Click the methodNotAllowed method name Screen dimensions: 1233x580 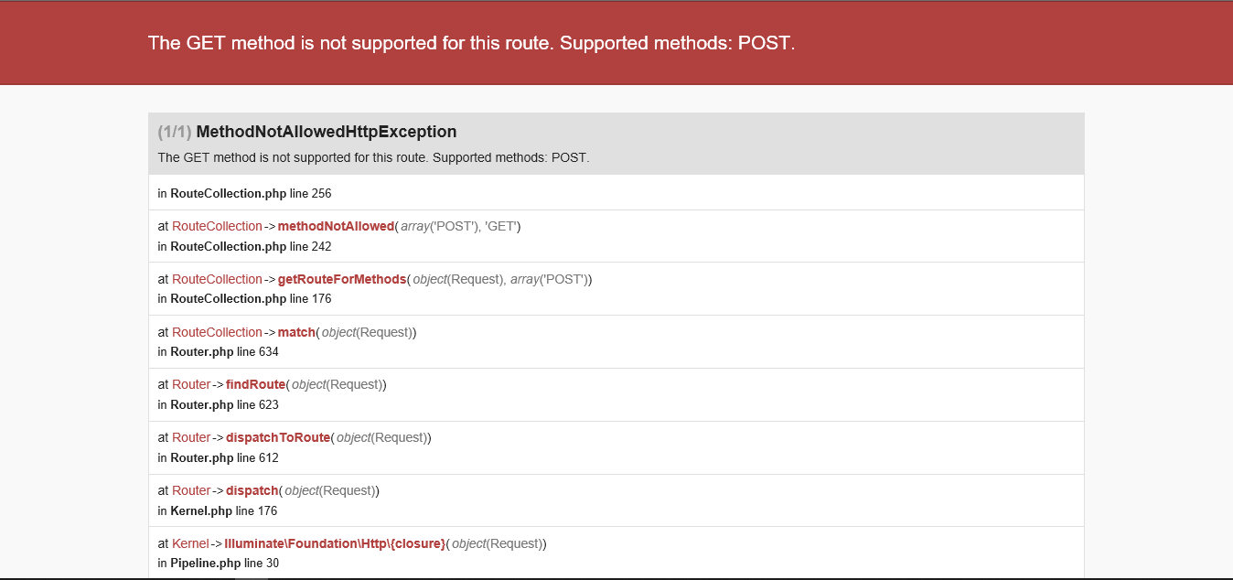[x=336, y=226]
